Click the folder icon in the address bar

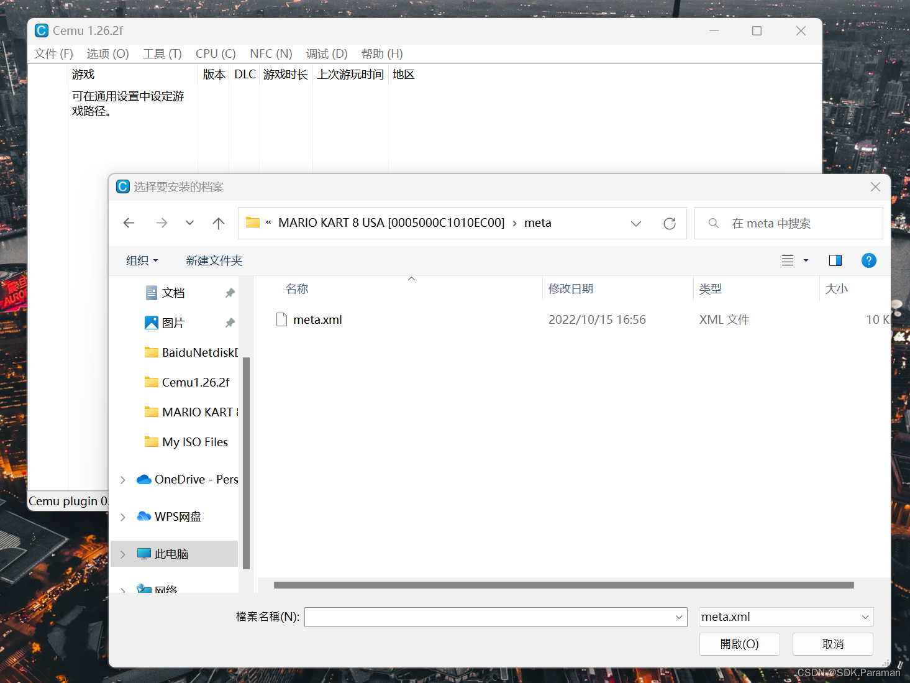tap(253, 222)
